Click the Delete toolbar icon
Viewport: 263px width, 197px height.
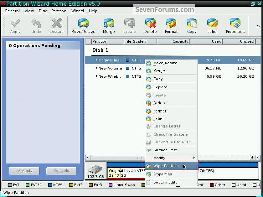150,23
